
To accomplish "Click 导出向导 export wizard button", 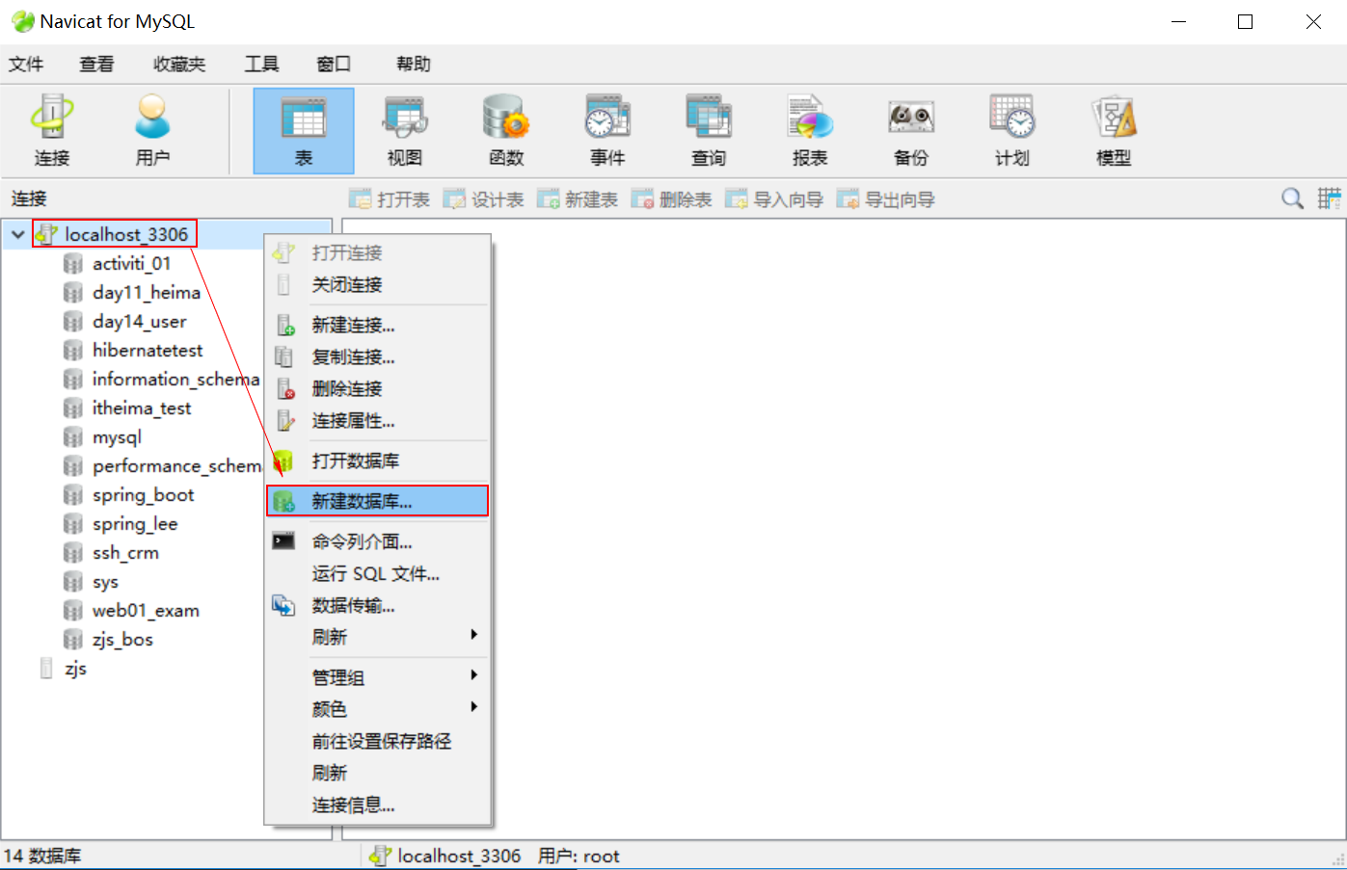I will [885, 199].
